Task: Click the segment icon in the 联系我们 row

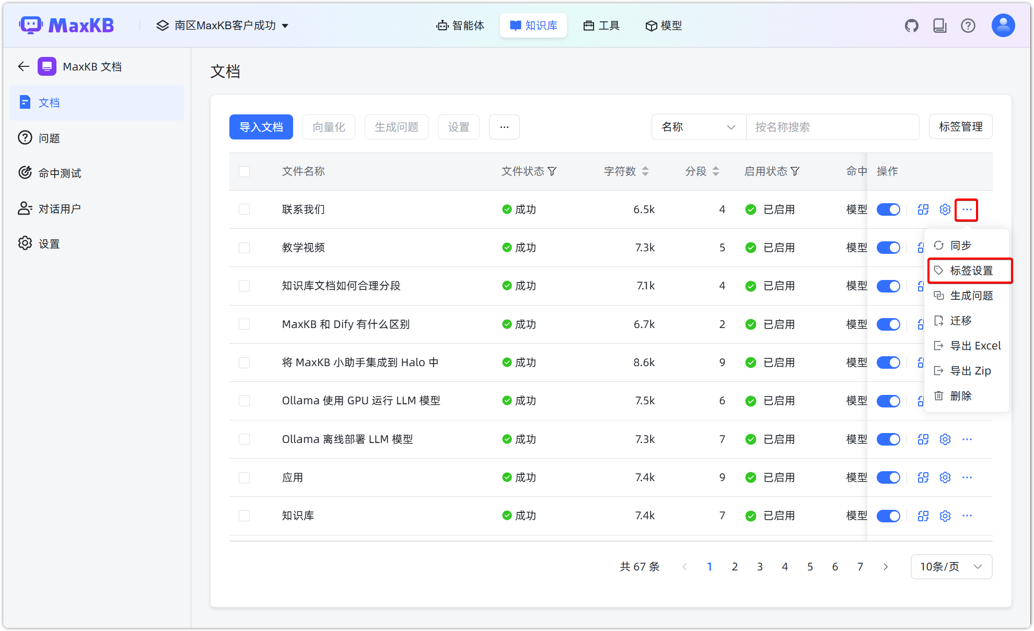Action: tap(923, 209)
